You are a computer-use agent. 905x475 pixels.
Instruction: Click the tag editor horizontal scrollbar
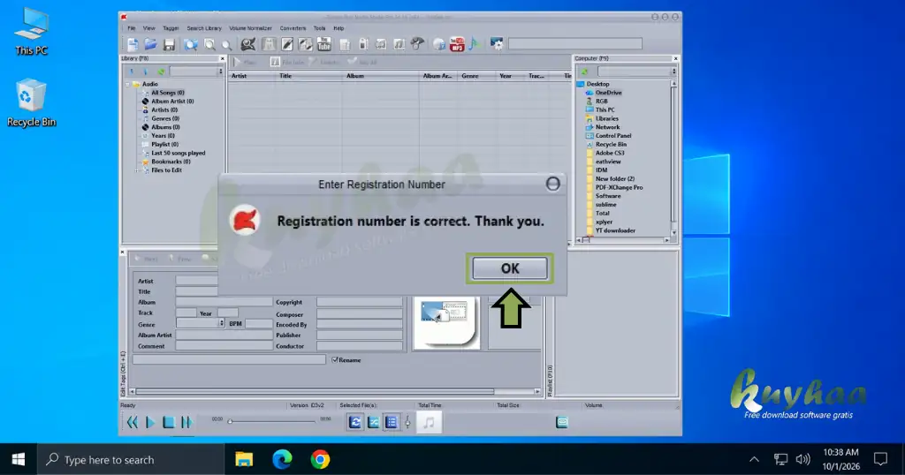tap(335, 391)
